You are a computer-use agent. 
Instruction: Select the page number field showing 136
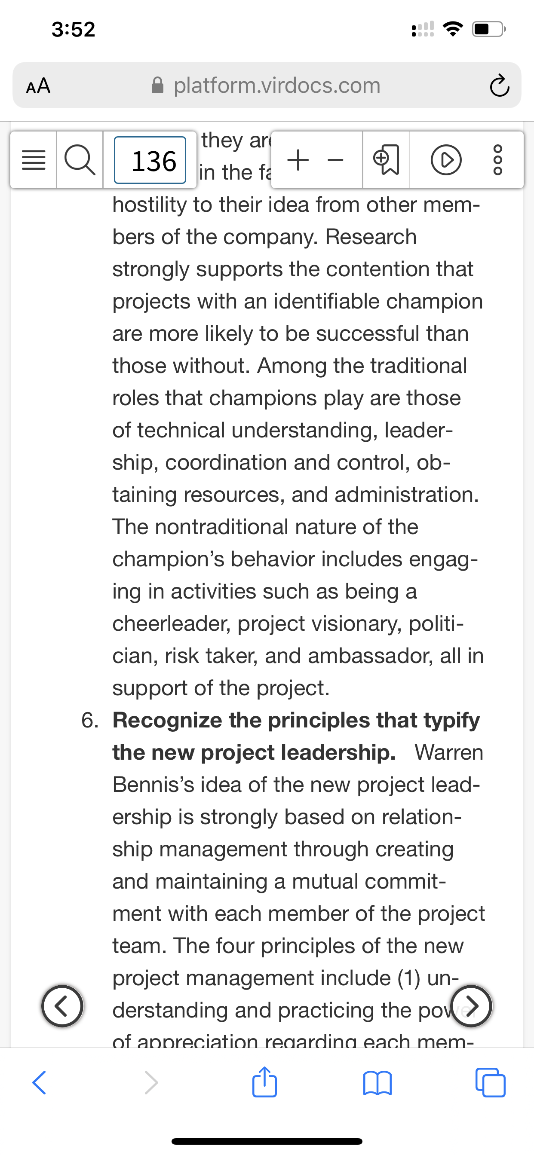[x=150, y=160]
